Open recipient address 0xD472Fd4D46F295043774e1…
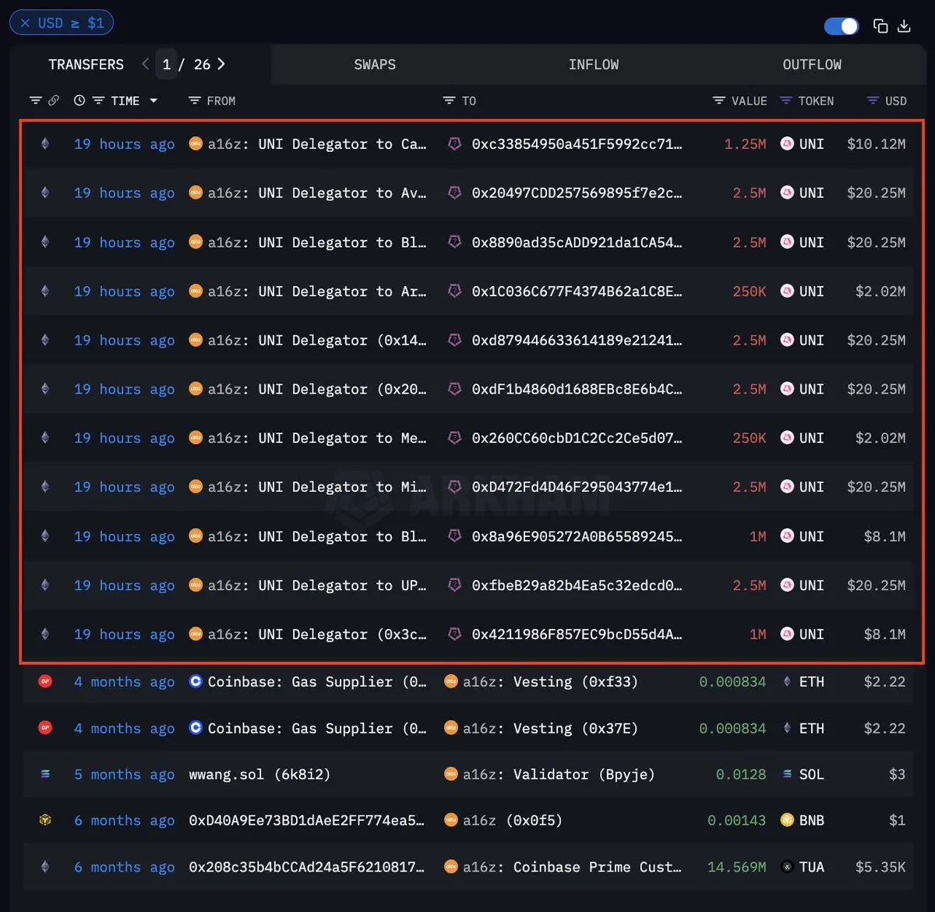Image resolution: width=935 pixels, height=912 pixels. [x=577, y=487]
